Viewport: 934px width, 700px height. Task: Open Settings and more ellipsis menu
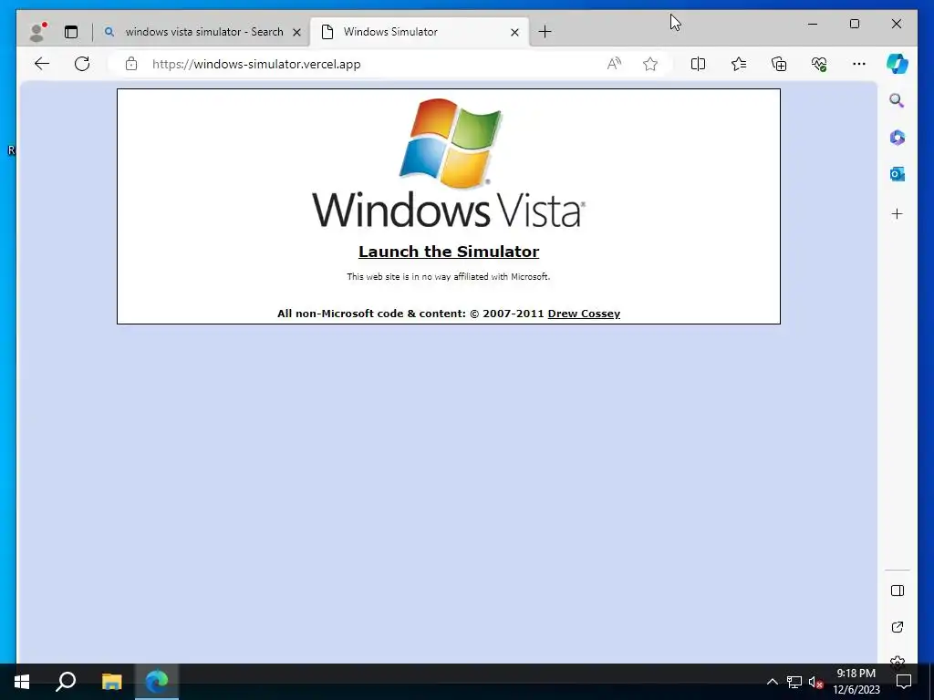click(x=858, y=64)
